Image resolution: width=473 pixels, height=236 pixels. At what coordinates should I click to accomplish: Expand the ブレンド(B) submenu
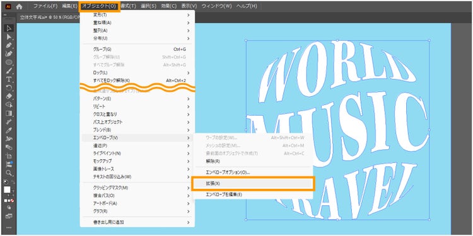click(x=137, y=130)
